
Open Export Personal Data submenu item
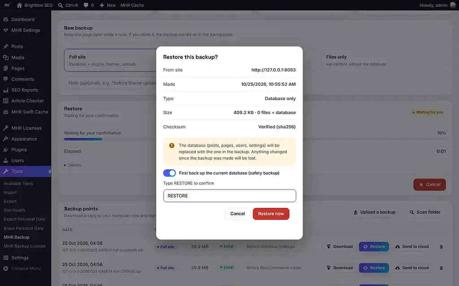pos(24,219)
